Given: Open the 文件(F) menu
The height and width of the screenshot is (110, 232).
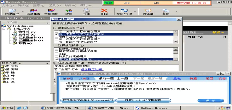Looking at the screenshot, I should pos(8,5).
